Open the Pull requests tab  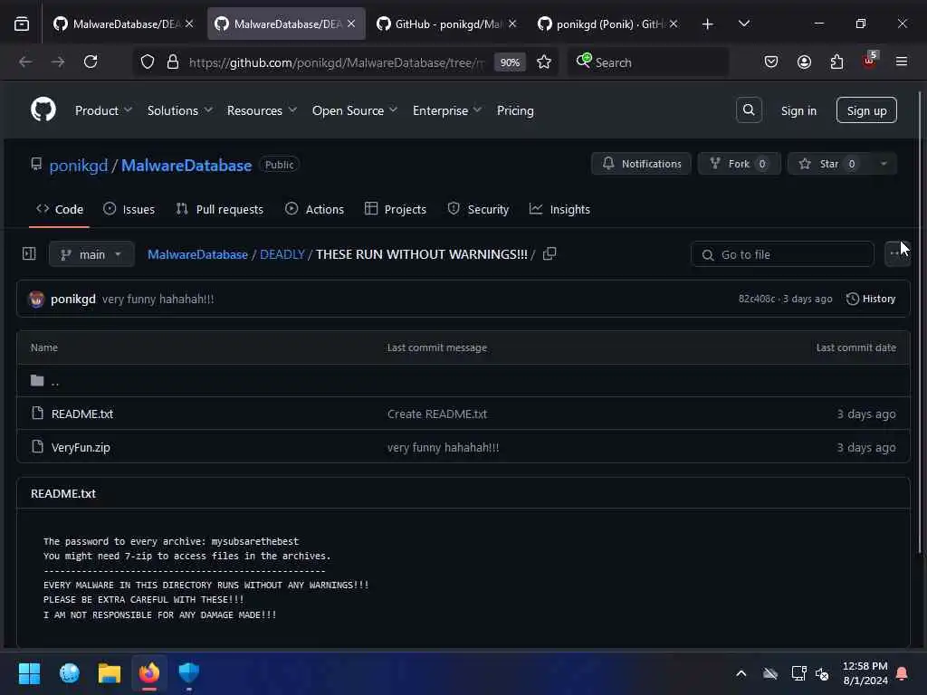[219, 209]
